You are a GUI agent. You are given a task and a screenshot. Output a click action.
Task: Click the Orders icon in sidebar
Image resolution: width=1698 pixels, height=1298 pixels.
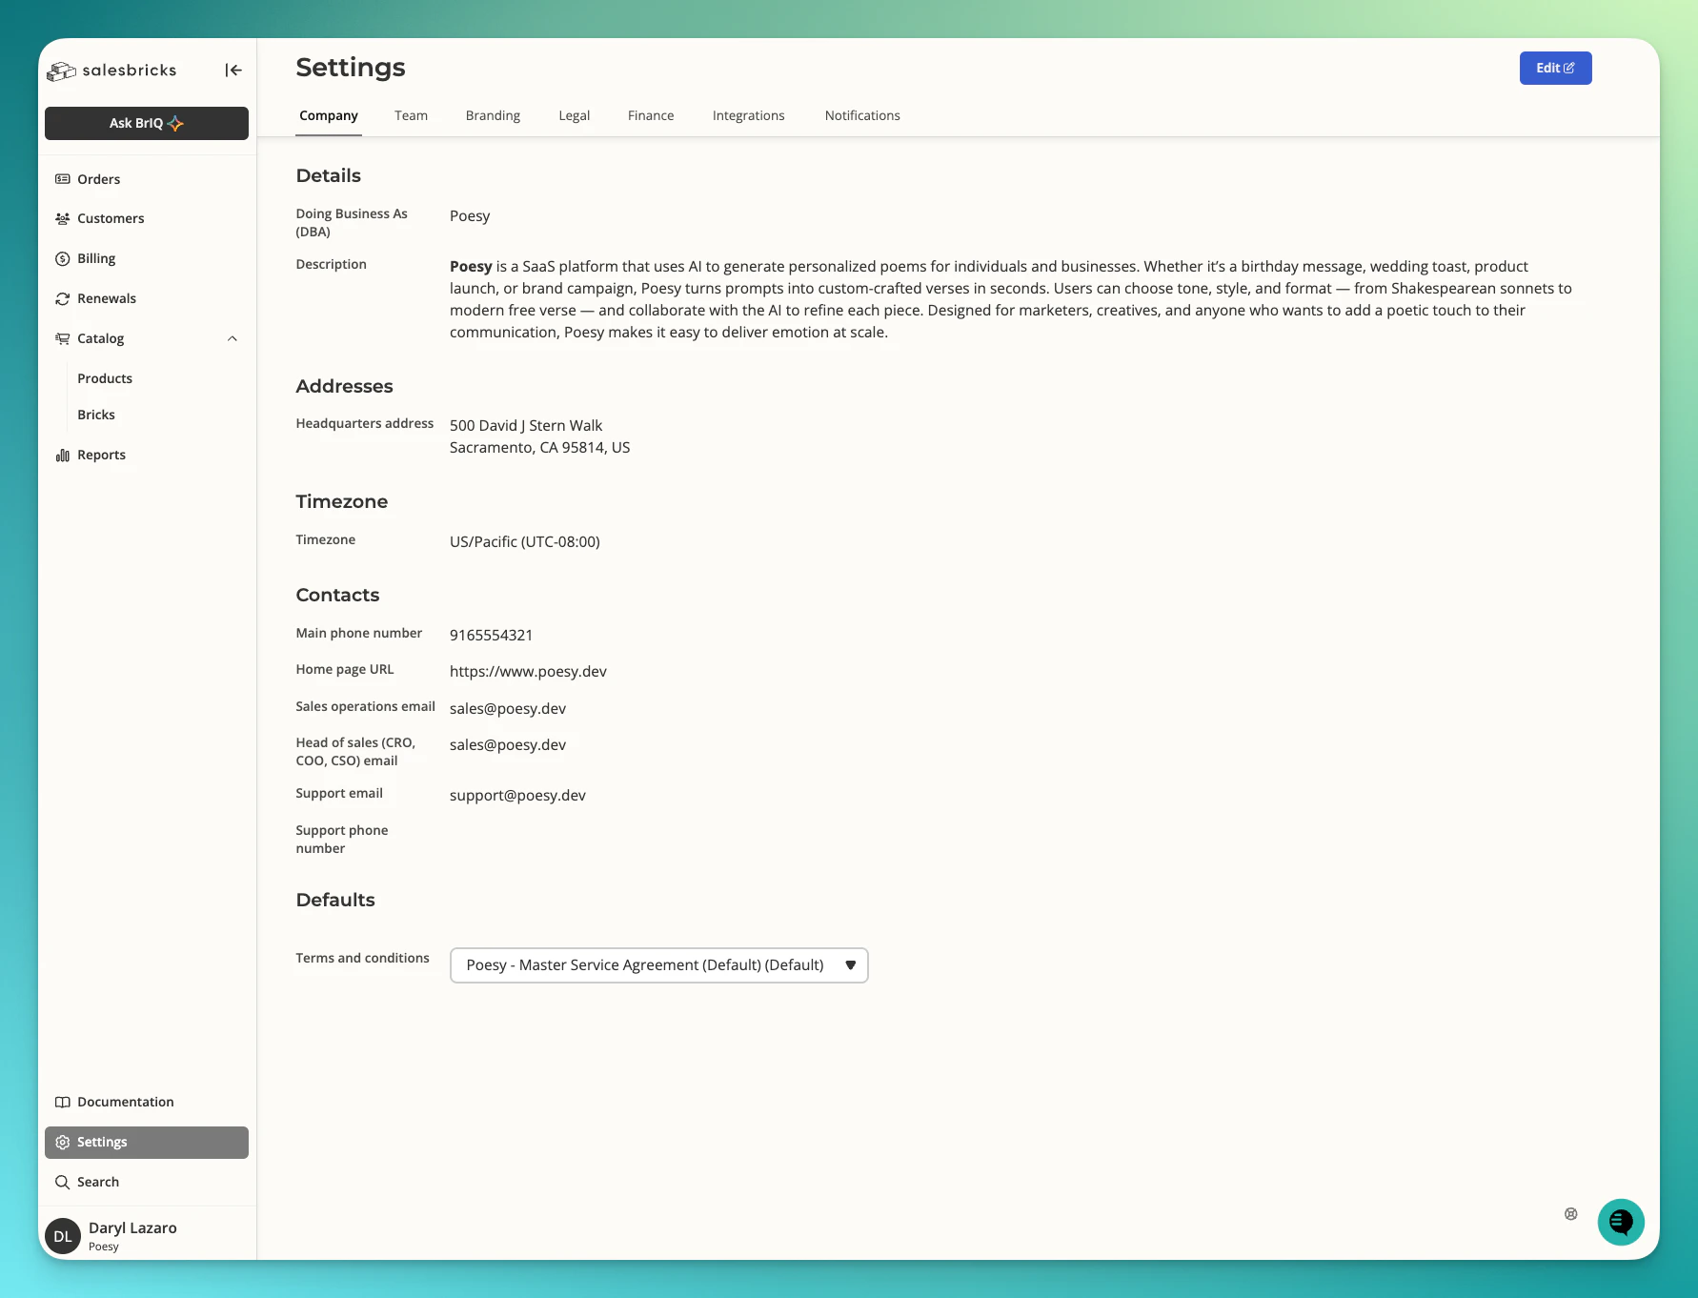[63, 179]
